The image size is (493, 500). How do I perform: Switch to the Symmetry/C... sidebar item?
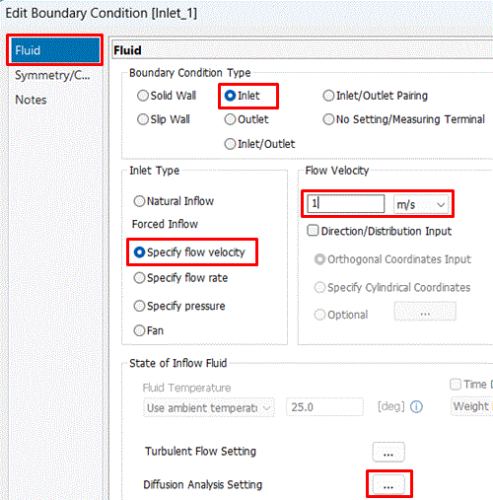click(52, 75)
